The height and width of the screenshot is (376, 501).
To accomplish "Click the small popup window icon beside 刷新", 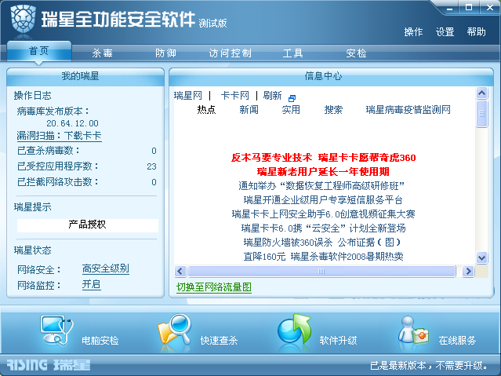I will click(292, 98).
